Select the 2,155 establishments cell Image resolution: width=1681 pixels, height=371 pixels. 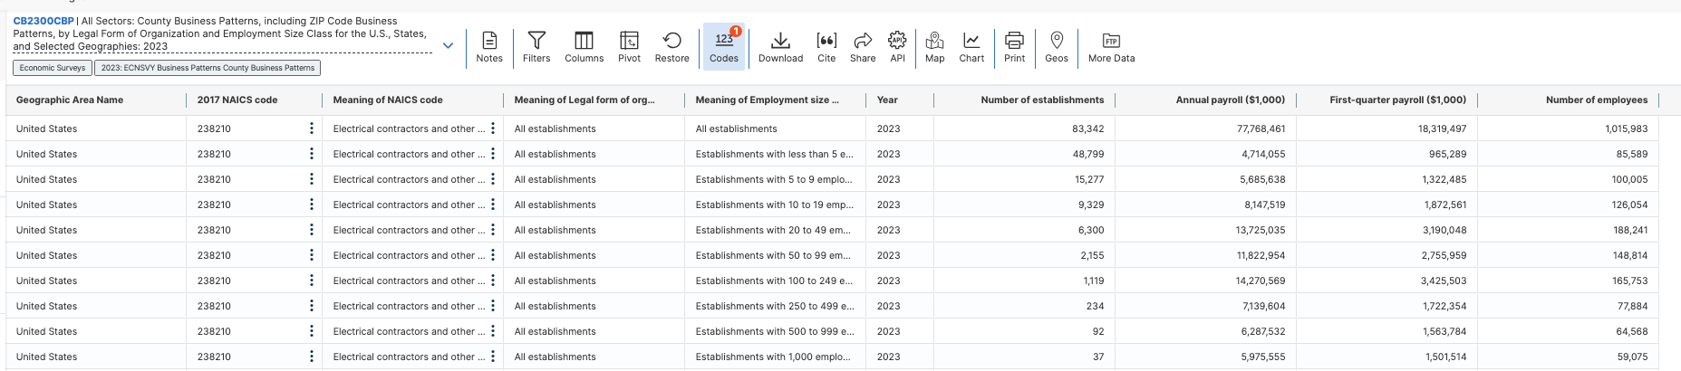click(x=1024, y=255)
